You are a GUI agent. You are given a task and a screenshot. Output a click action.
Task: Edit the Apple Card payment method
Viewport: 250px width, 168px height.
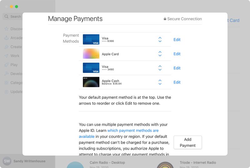pos(177,54)
